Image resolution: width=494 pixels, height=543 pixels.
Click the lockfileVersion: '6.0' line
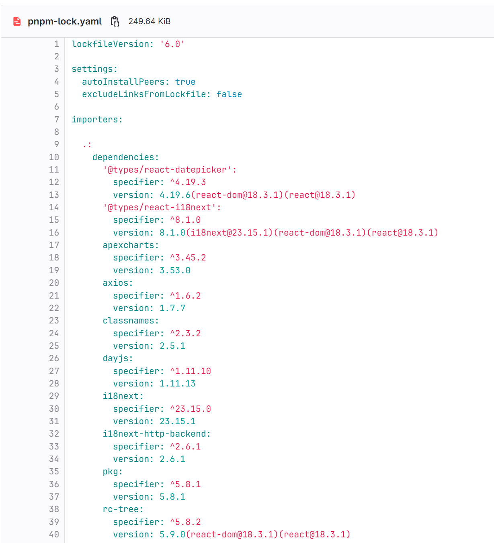click(128, 44)
